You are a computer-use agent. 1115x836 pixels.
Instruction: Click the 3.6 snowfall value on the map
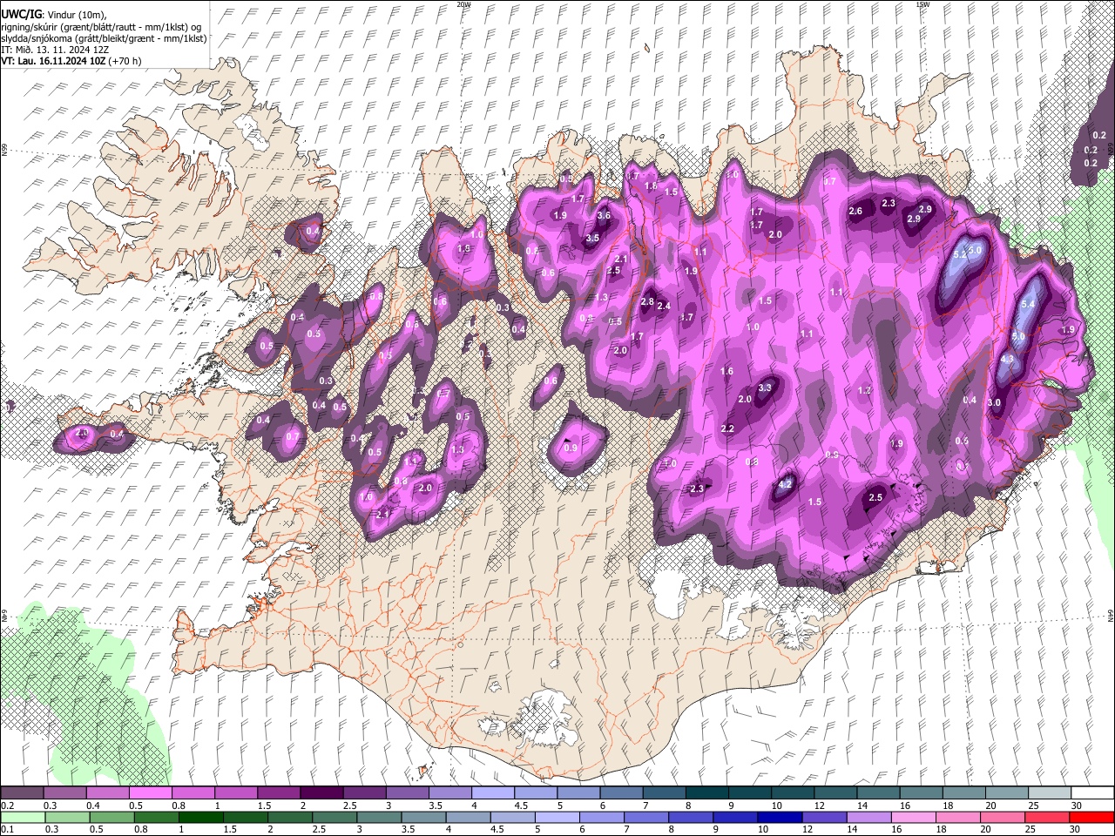click(x=604, y=216)
